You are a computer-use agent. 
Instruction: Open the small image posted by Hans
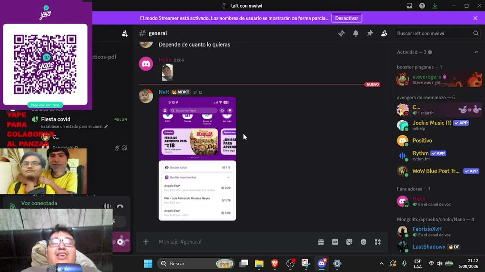[x=167, y=72]
